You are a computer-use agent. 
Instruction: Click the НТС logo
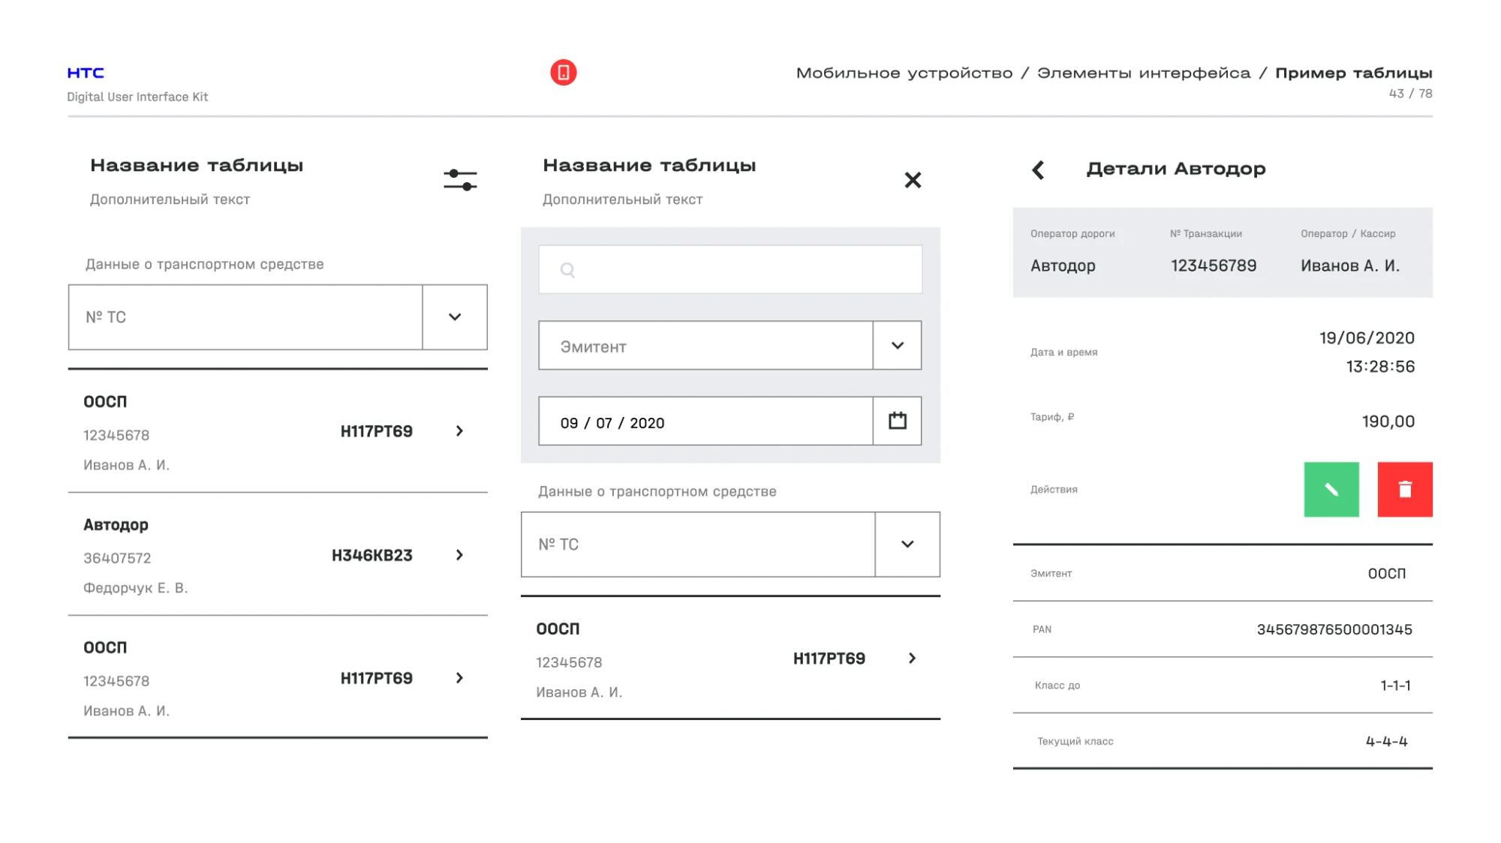pyautogui.click(x=86, y=73)
